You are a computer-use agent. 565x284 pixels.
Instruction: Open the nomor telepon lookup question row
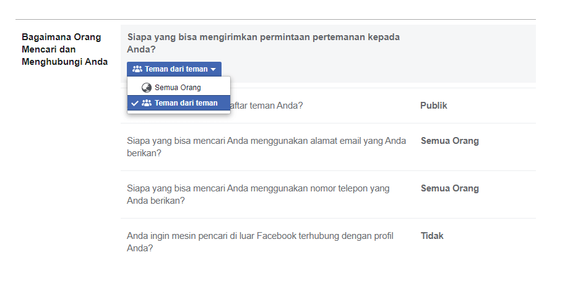[328, 194]
